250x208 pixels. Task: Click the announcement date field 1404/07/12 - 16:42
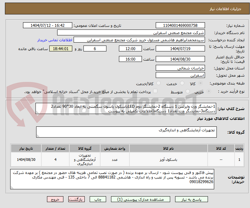pos(48,26)
